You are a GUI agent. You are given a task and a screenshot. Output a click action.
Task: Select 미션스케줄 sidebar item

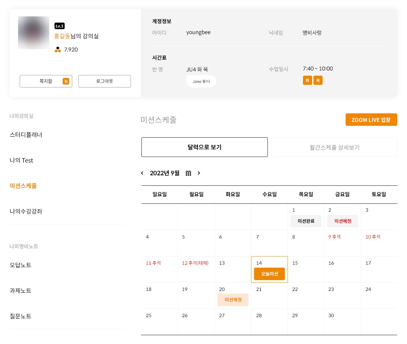click(x=23, y=186)
